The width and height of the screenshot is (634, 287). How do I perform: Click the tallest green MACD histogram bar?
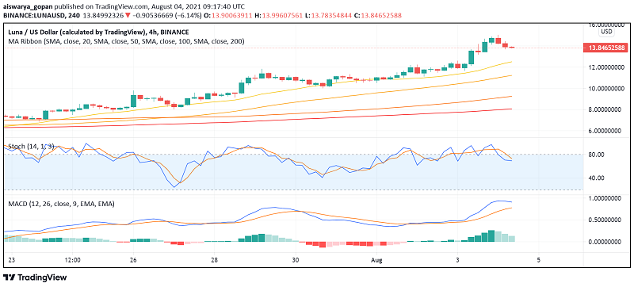click(491, 235)
